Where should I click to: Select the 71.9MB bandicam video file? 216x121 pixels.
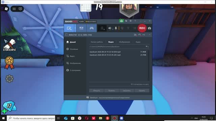[x=118, y=52]
